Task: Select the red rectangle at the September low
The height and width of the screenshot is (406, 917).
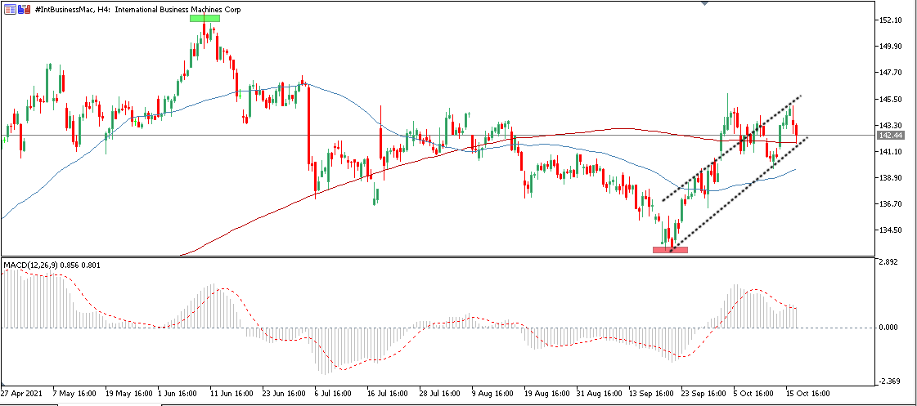Action: point(670,249)
